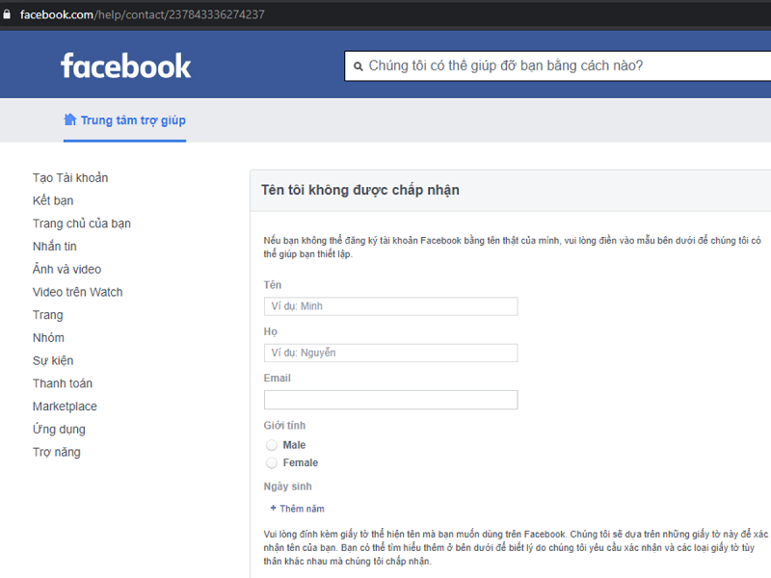Click the Tên input field
Viewport: 771px width, 578px height.
(390, 306)
